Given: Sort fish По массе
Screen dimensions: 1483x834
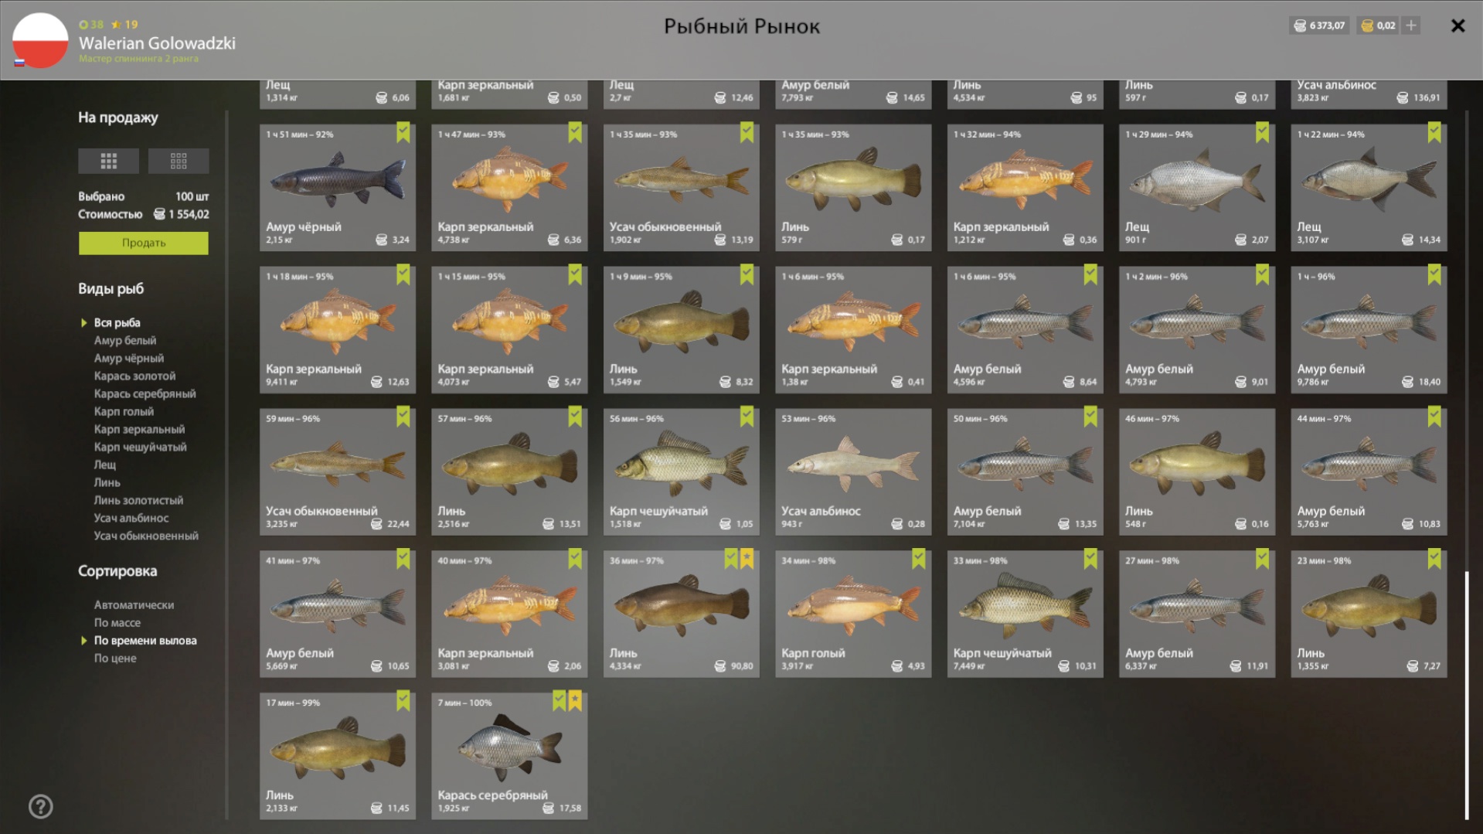Looking at the screenshot, I should click(x=117, y=622).
